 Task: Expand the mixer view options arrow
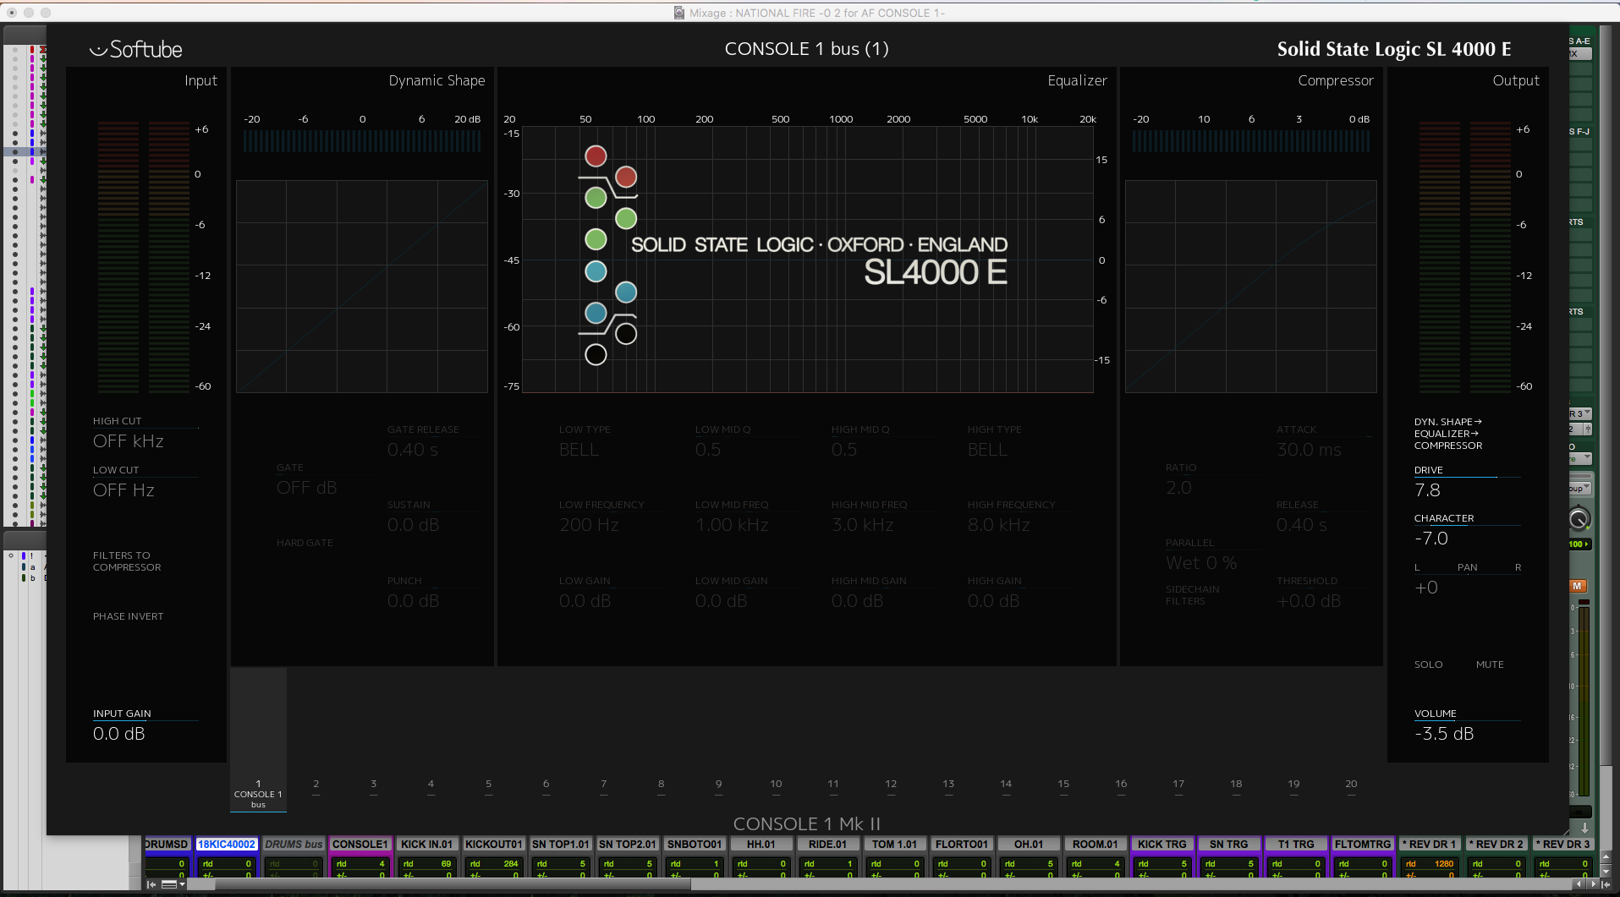point(182,884)
